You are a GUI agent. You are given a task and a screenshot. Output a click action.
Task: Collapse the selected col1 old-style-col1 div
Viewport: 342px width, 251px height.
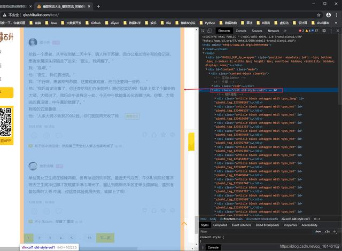(x=212, y=90)
